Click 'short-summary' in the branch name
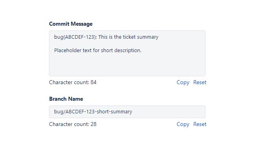 pos(114,111)
